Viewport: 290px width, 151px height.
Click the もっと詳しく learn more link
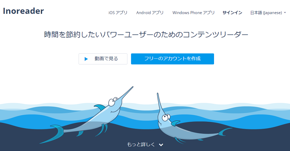click(x=141, y=144)
